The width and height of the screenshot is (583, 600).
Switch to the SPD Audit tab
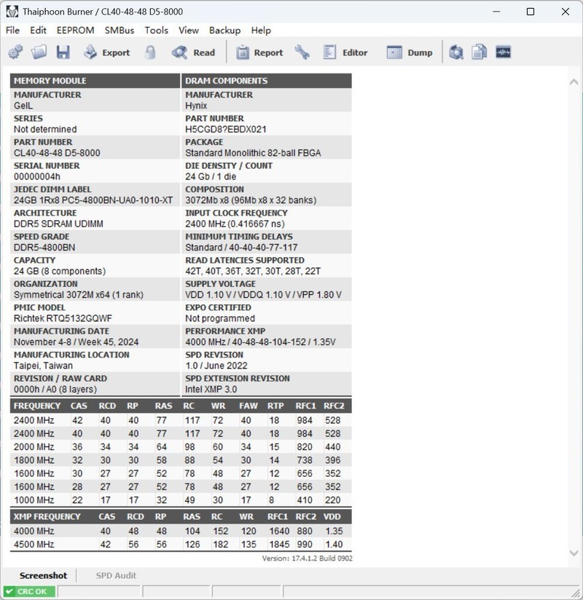click(x=116, y=575)
